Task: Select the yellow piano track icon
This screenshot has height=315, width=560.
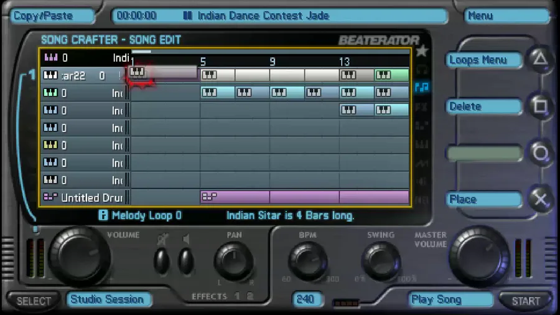Action: (50, 145)
